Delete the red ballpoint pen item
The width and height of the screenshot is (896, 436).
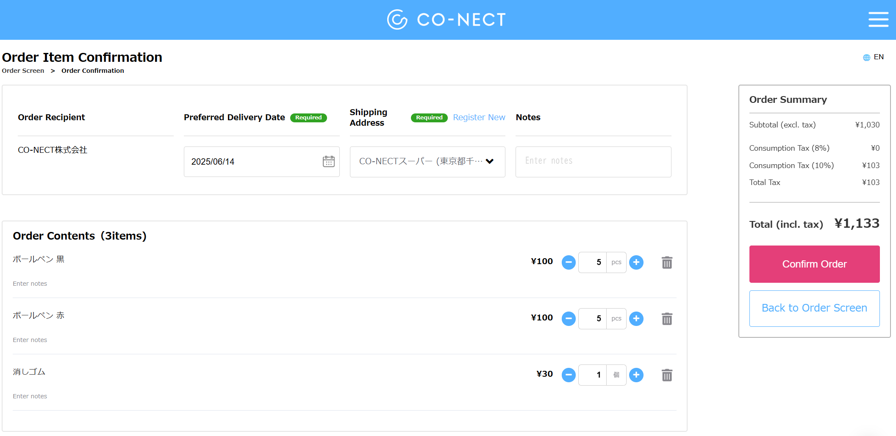tap(667, 319)
